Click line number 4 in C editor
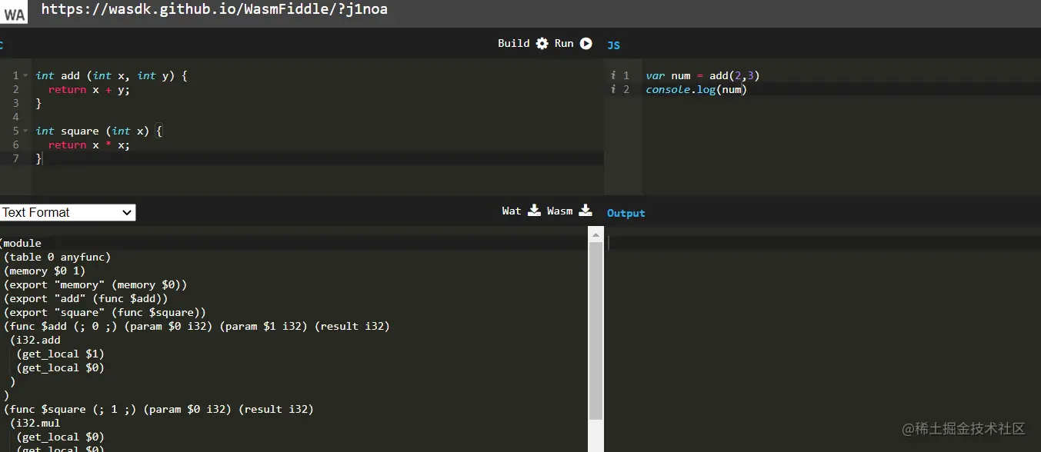The height and width of the screenshot is (452, 1041). [15, 117]
